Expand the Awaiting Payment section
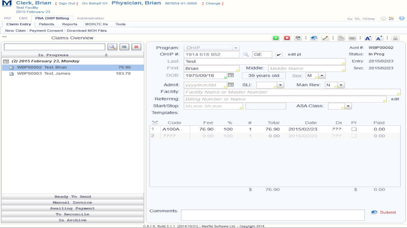Viewport: 407px width, 228px height. [x=72, y=208]
